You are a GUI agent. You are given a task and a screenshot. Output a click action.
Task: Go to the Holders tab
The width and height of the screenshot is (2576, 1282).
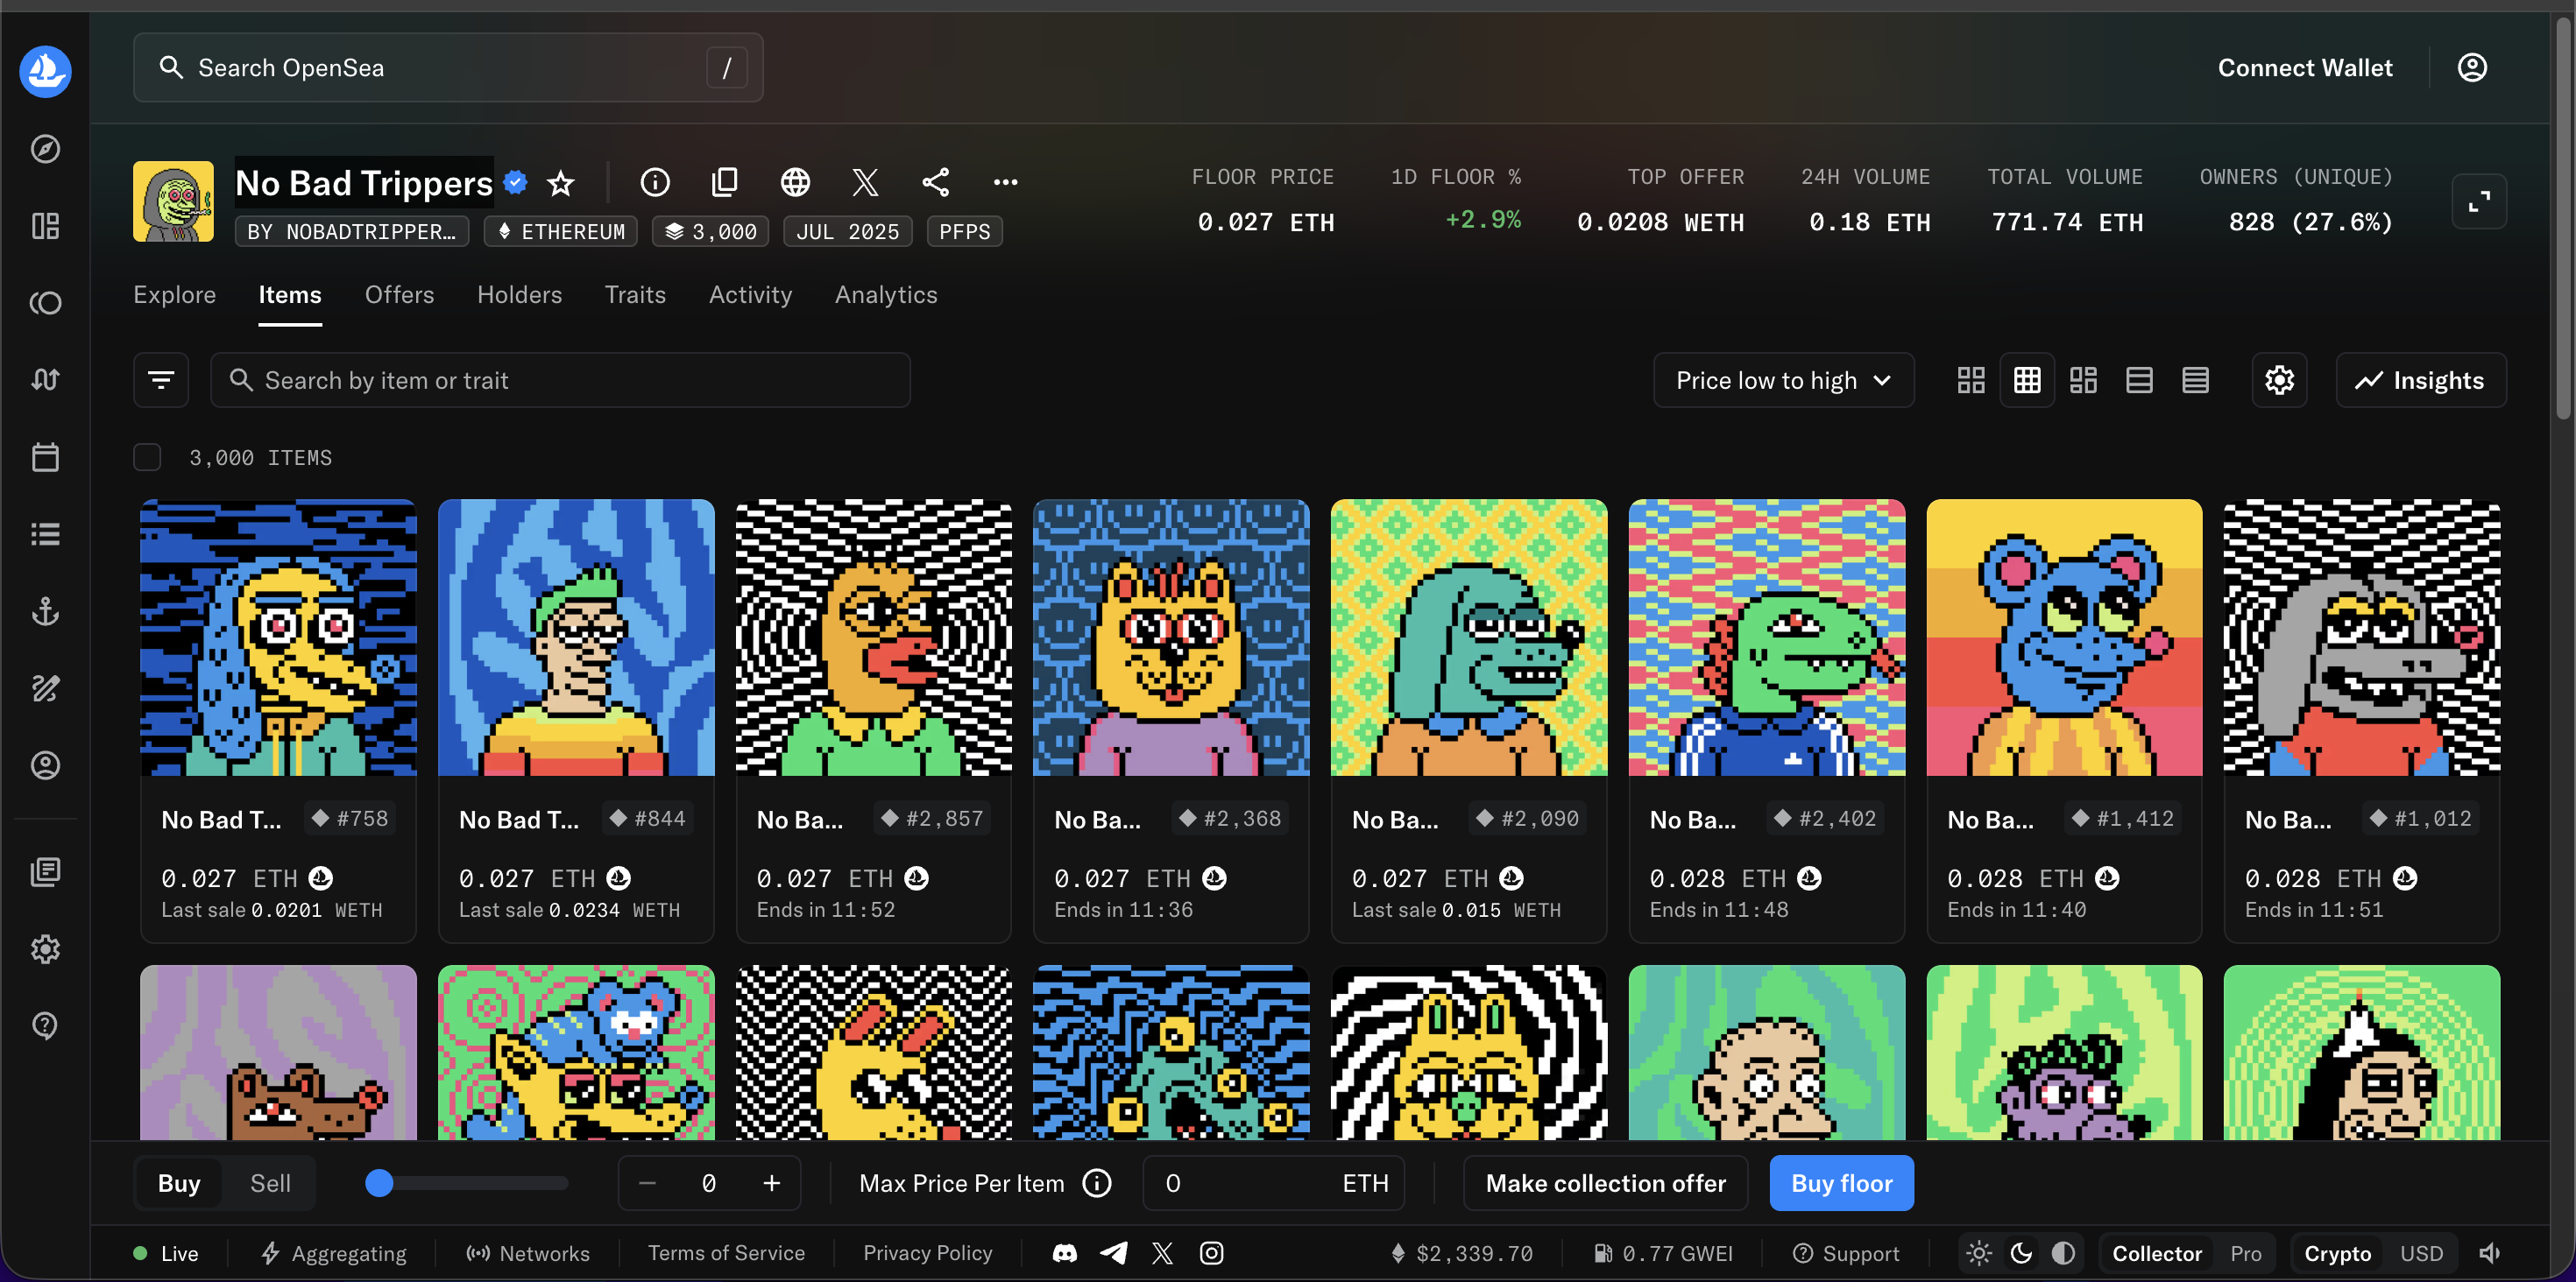(519, 295)
